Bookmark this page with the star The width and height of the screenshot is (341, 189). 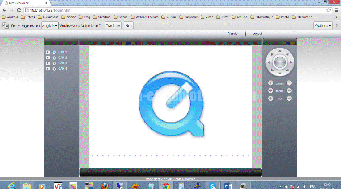tap(328, 10)
